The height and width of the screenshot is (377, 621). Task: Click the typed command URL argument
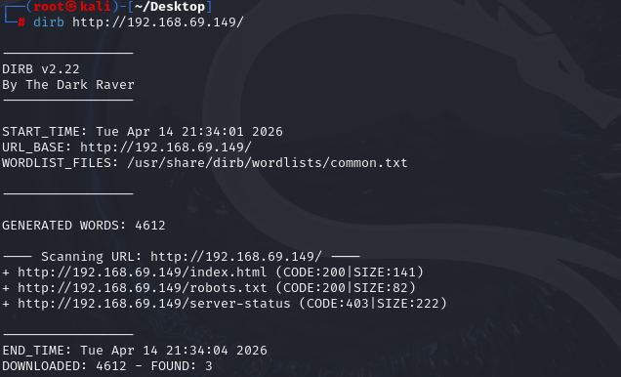[158, 22]
